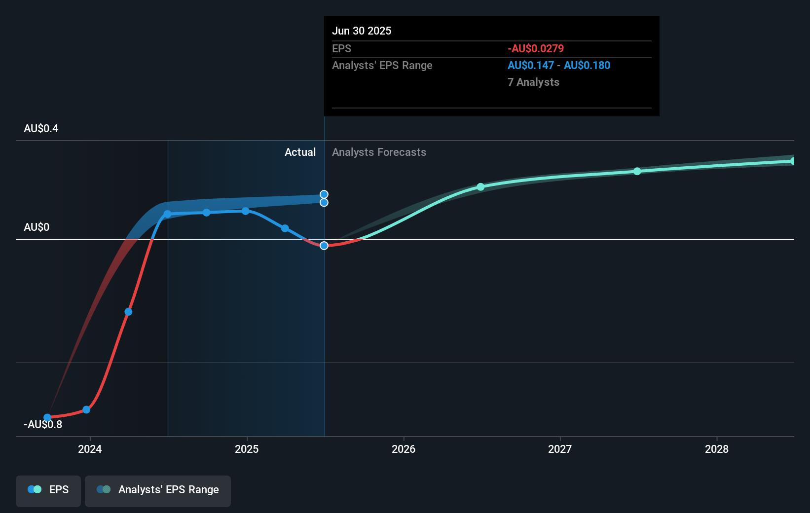Click the teal data point above 2027
Screen dimensions: 810x513
click(637, 171)
